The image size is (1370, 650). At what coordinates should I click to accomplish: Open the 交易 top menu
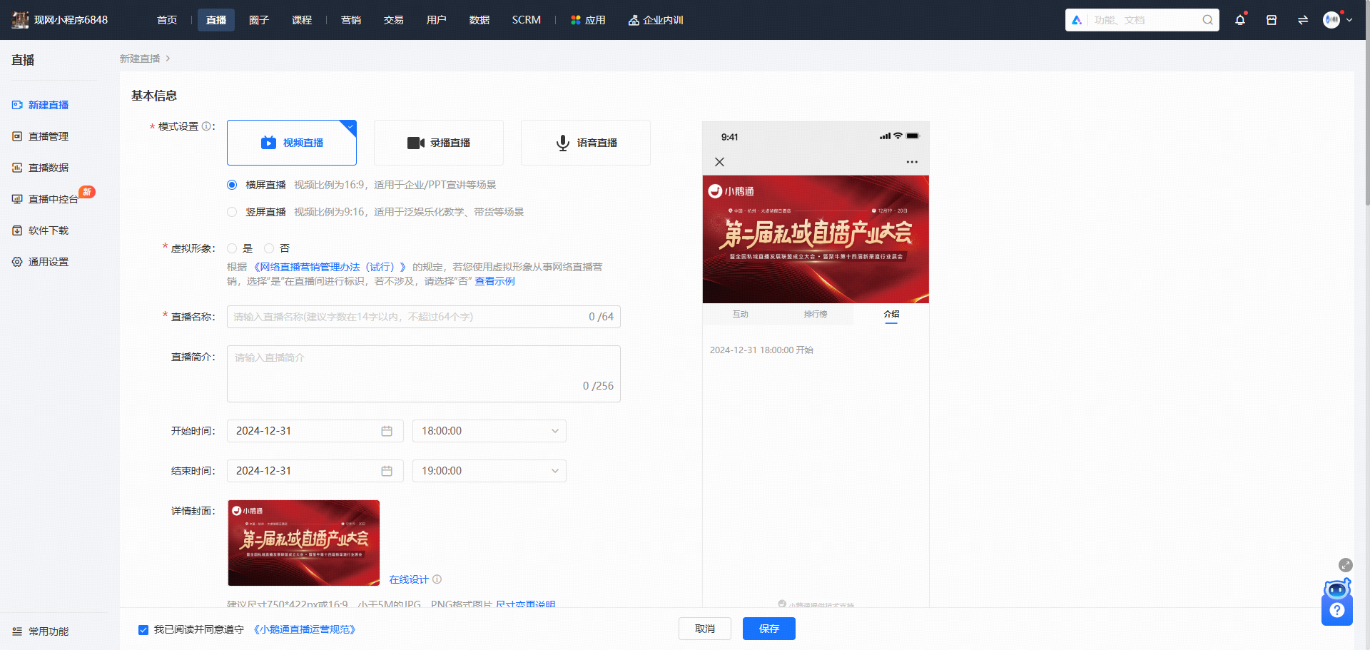click(x=394, y=20)
